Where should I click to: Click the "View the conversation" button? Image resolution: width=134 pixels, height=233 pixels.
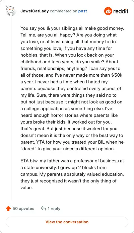pyautogui.click(x=67, y=222)
